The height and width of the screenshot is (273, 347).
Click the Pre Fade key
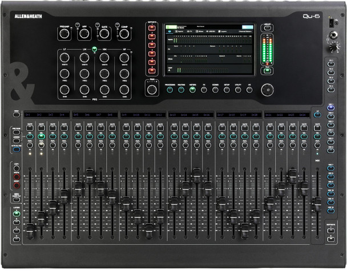click(x=17, y=133)
